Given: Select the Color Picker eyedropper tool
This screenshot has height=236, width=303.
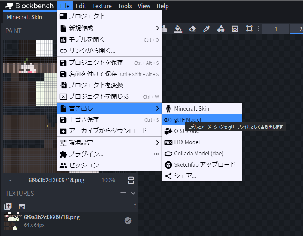Looking at the screenshot, I should (206, 29).
